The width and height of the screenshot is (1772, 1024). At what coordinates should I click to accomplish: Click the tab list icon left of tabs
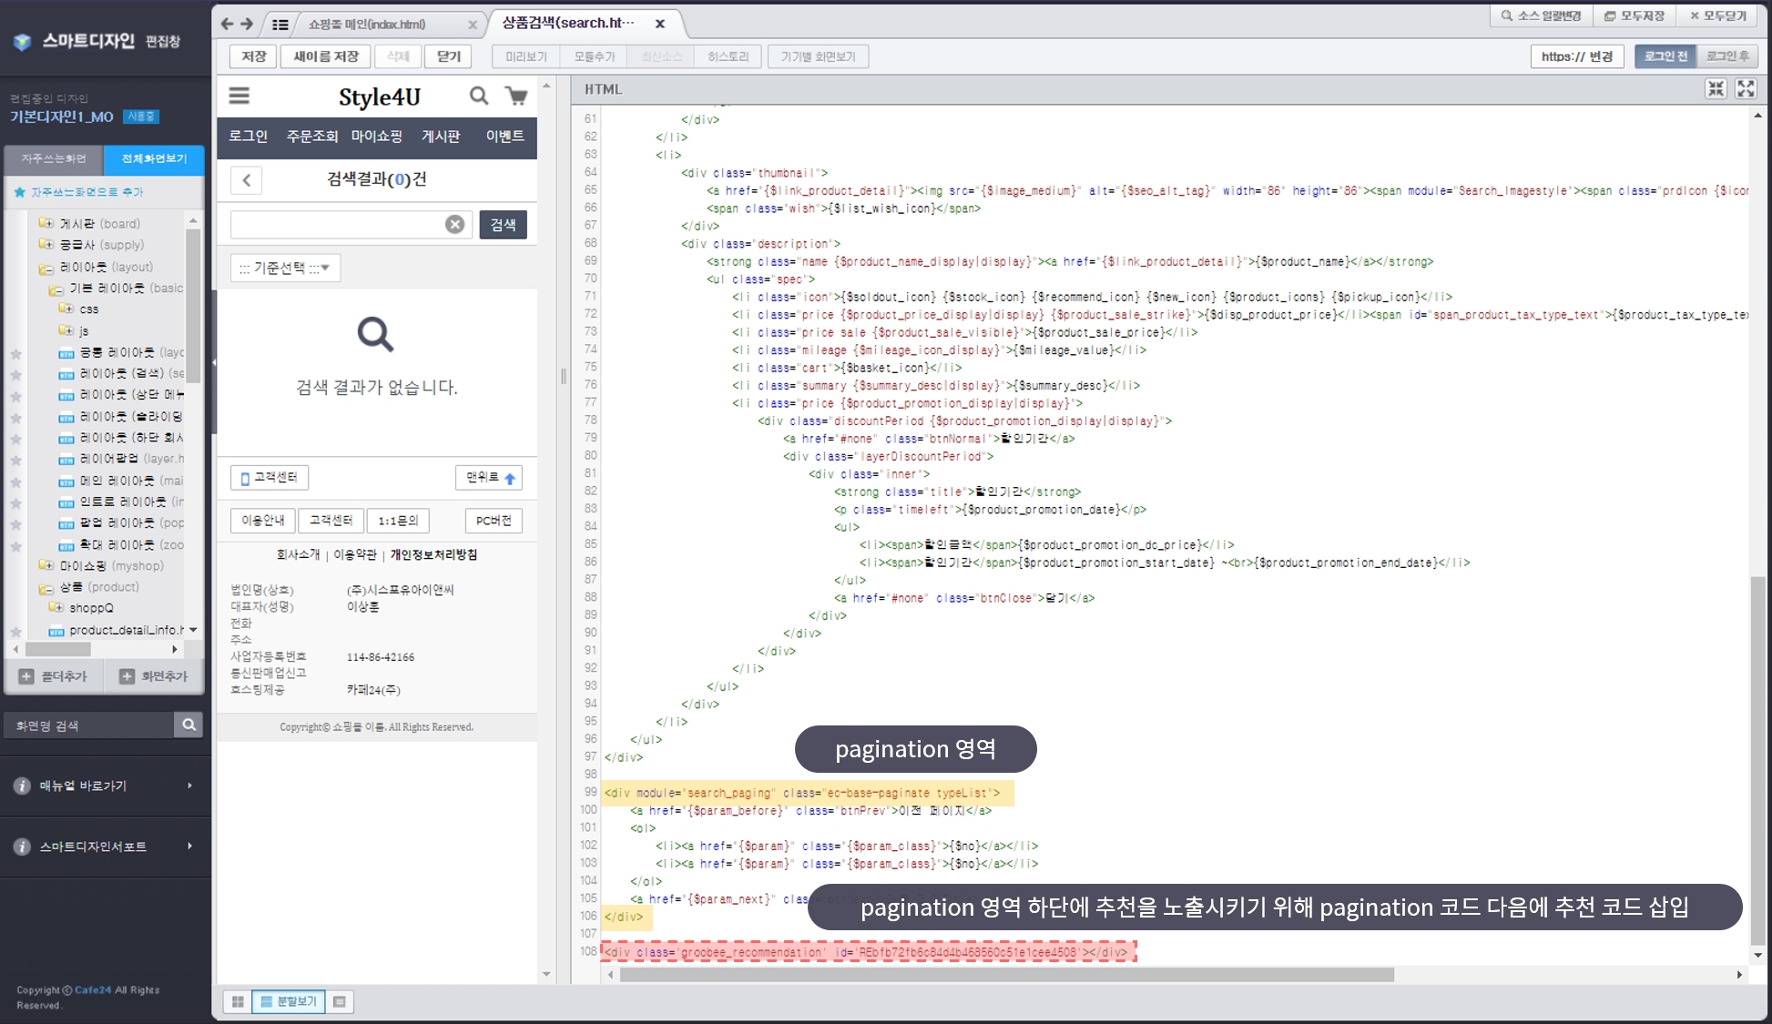coord(280,25)
